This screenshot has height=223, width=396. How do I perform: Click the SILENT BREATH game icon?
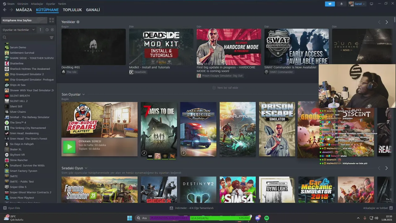7,96
